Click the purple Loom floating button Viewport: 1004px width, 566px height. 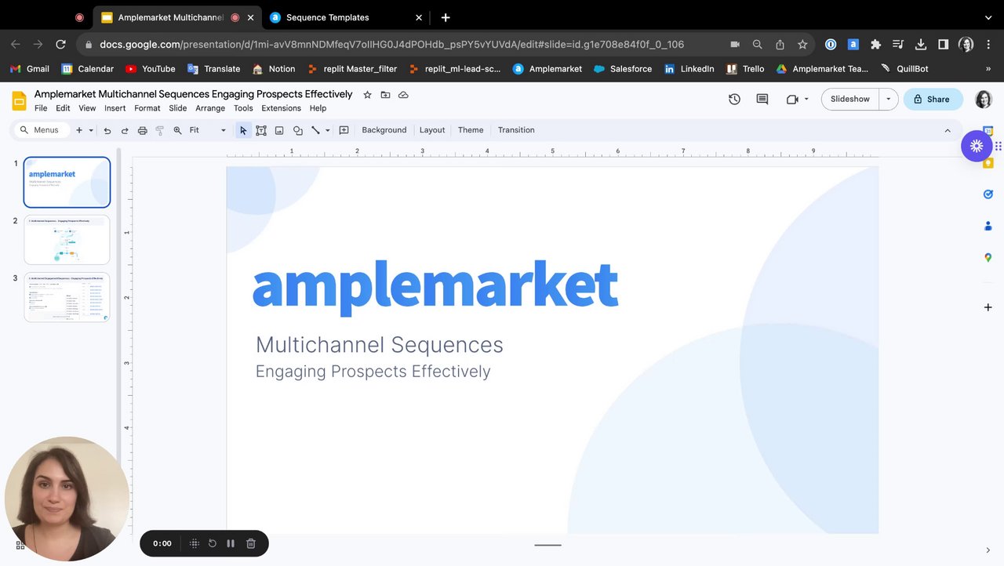point(977,146)
